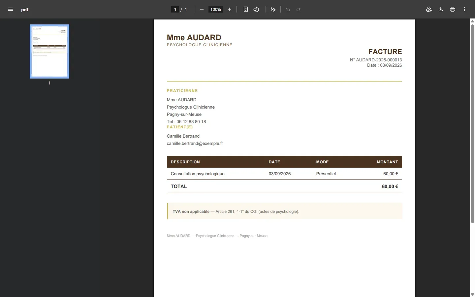Click Consultation psychologique cell
This screenshot has width=475, height=297.
click(198, 174)
